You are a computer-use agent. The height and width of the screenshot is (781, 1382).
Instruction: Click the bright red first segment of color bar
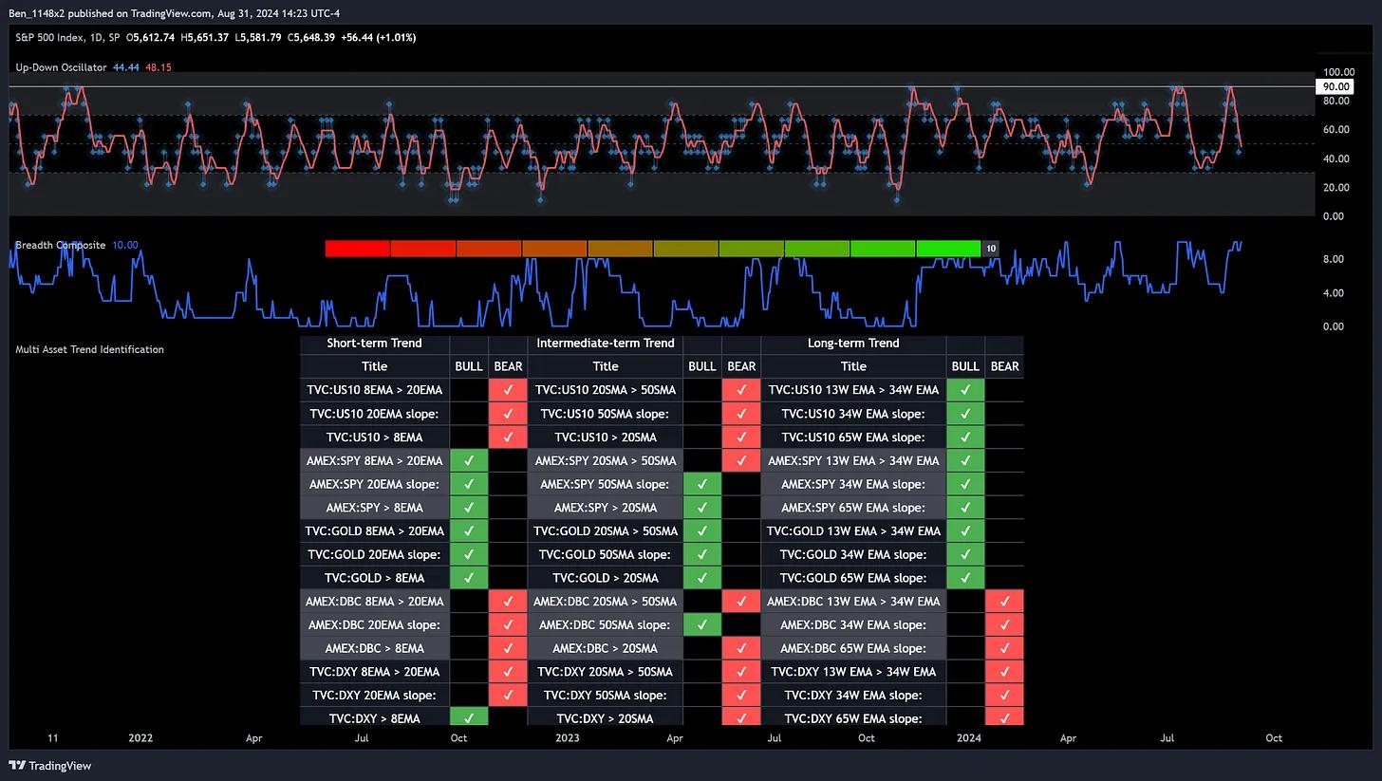point(357,249)
